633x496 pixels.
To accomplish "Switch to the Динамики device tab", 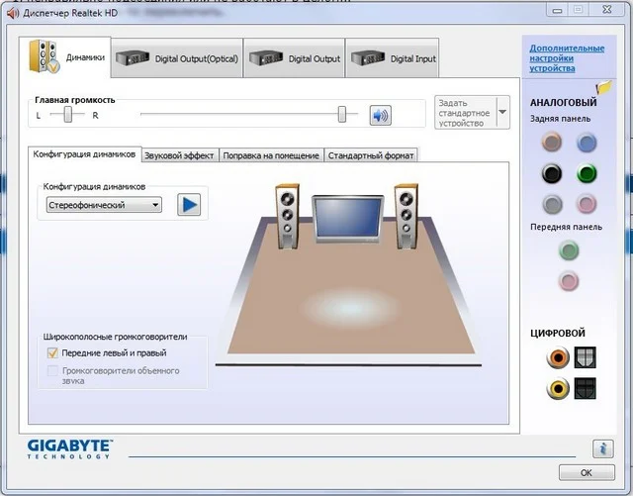I will [65, 57].
